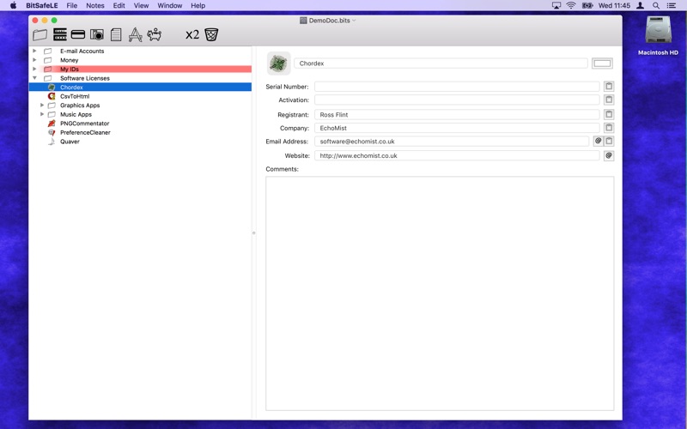Click the label color well next to the title field
The image size is (687, 429).
click(x=602, y=63)
